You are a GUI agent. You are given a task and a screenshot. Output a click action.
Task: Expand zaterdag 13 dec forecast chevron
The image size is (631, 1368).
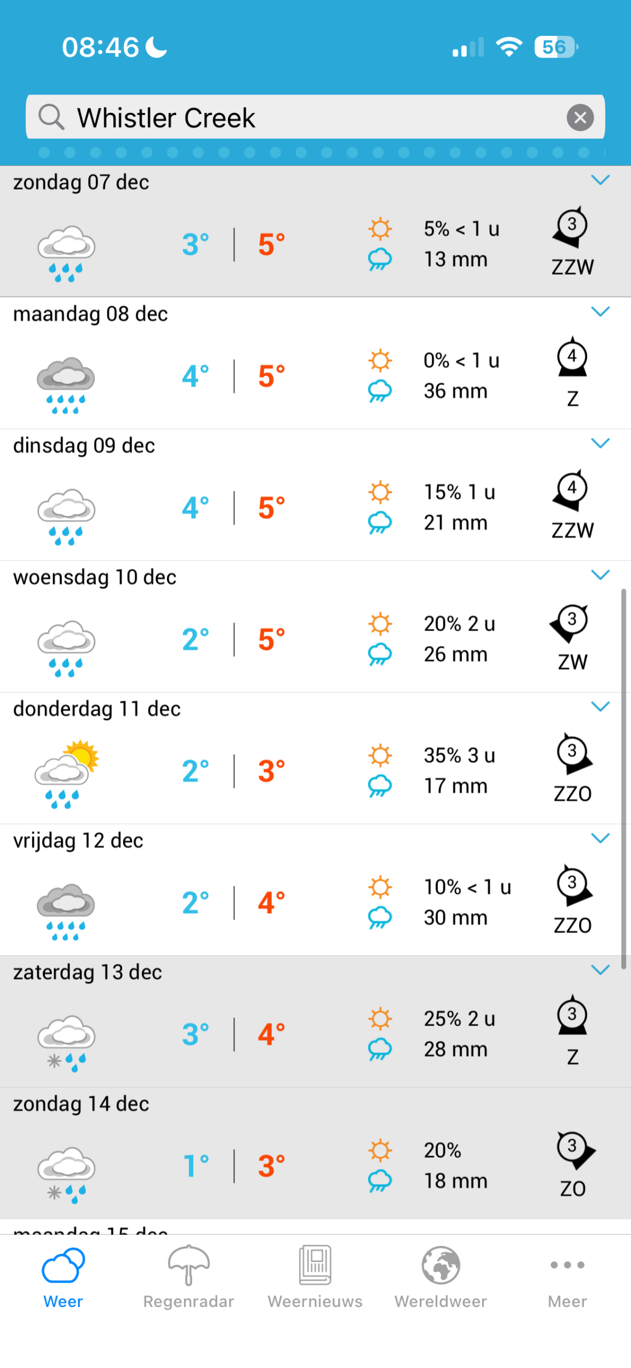point(600,970)
